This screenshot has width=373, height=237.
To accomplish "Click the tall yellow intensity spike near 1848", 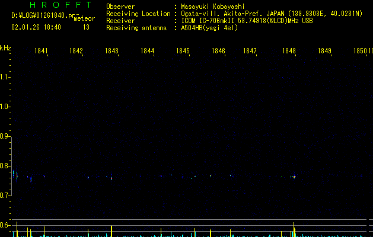I will 294,230.
